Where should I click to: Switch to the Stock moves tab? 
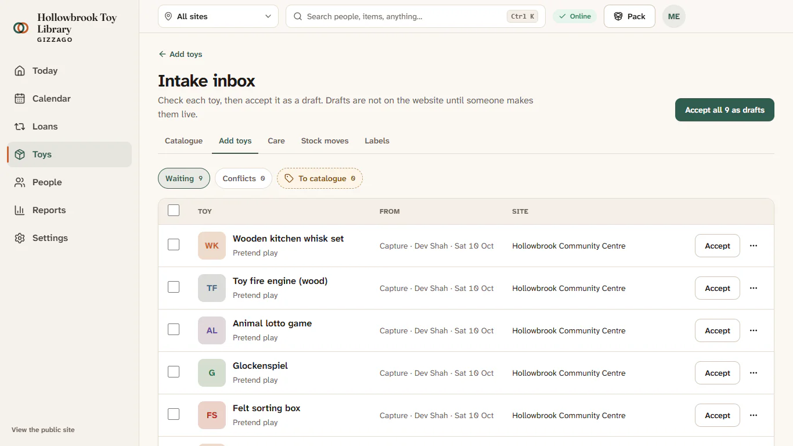pos(325,141)
